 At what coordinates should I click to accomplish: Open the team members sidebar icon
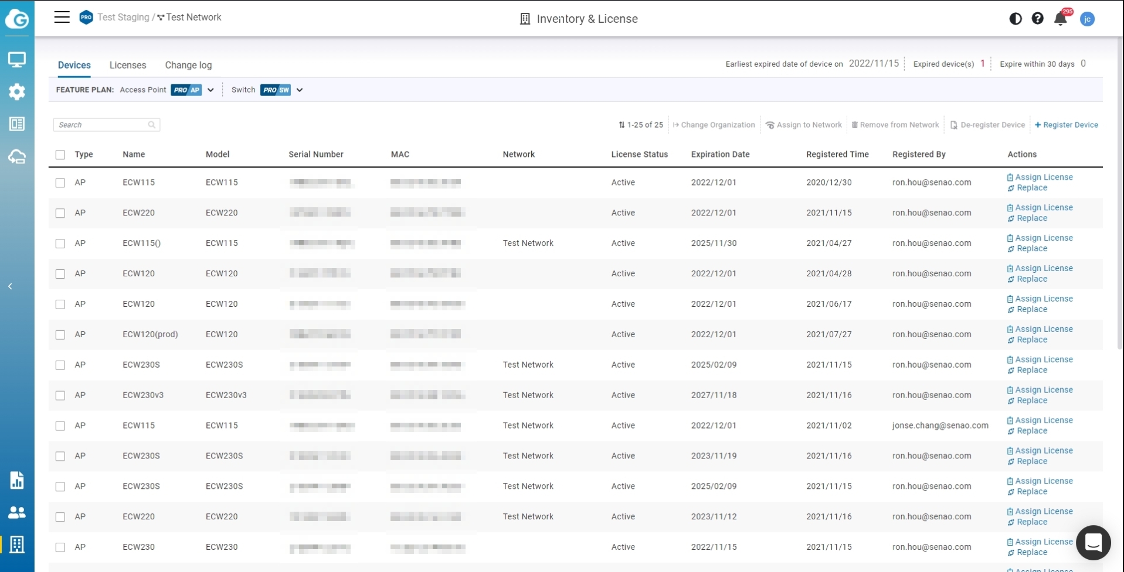click(x=16, y=512)
